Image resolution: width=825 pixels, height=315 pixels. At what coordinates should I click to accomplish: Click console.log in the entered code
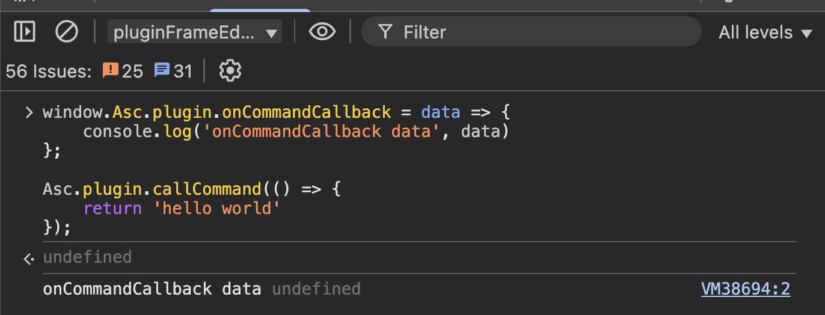123,132
